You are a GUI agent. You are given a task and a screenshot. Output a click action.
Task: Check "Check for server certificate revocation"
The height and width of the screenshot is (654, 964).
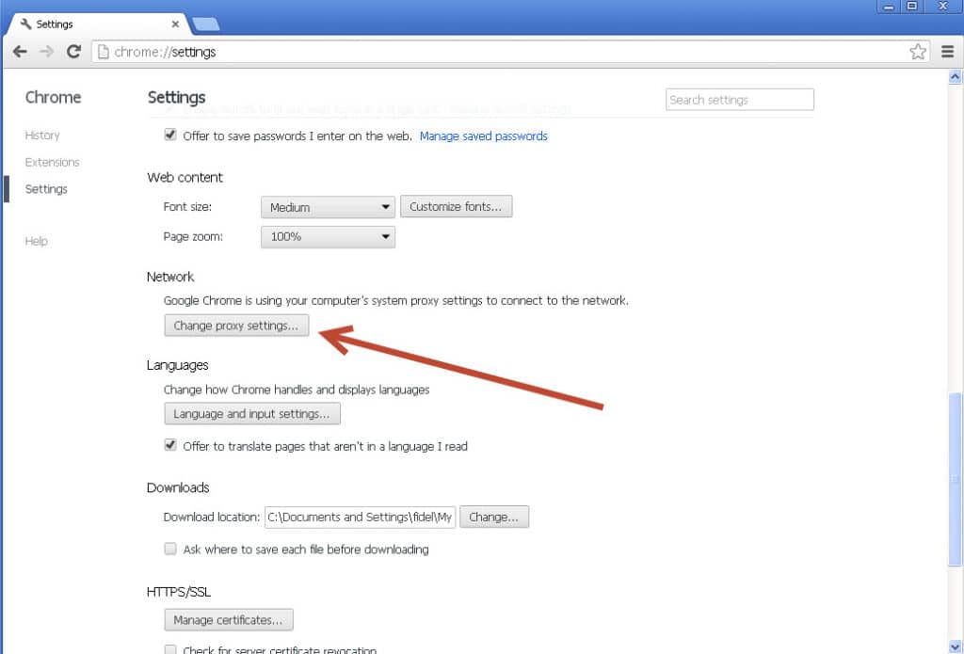pyautogui.click(x=170, y=649)
